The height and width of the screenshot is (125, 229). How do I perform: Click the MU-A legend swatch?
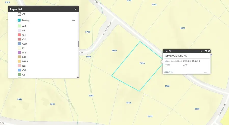click(19, 61)
